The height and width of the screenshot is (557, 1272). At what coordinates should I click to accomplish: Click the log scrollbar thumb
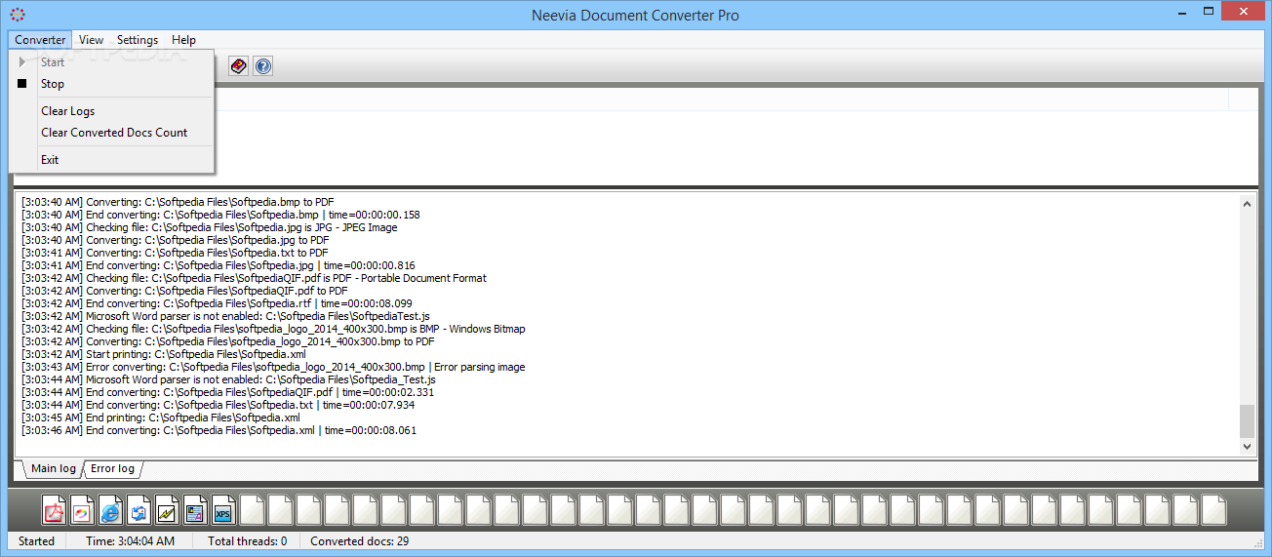[1247, 421]
